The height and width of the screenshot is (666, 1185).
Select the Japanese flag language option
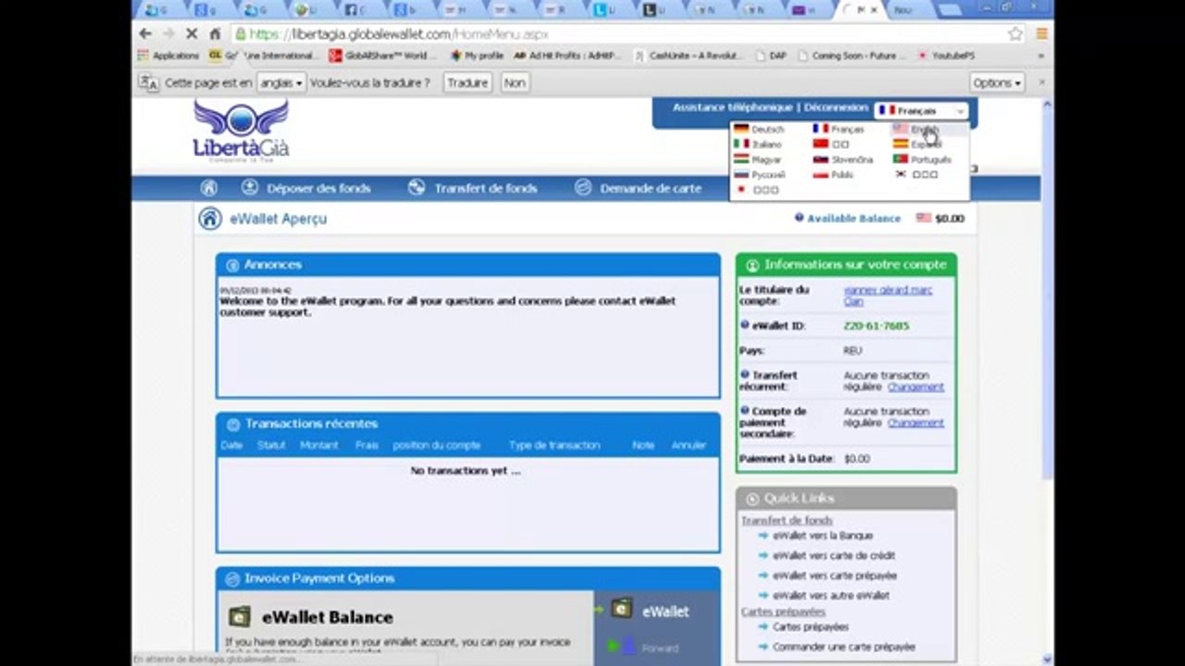756,190
